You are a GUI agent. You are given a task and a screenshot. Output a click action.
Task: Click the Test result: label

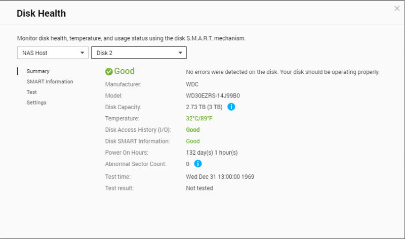119,188
